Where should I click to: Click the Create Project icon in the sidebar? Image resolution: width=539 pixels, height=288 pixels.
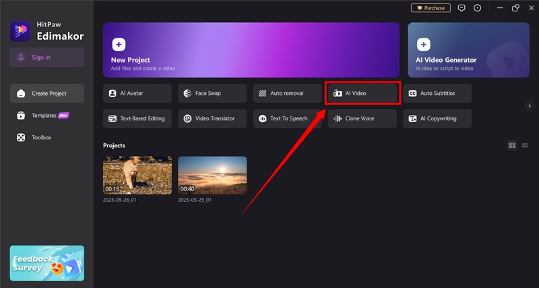point(21,94)
